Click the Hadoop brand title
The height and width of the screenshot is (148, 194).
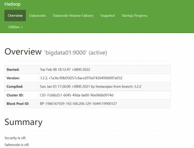coord(12,4)
